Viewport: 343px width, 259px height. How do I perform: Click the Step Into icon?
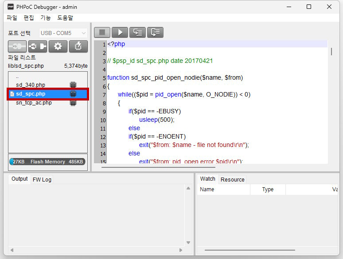pos(137,32)
